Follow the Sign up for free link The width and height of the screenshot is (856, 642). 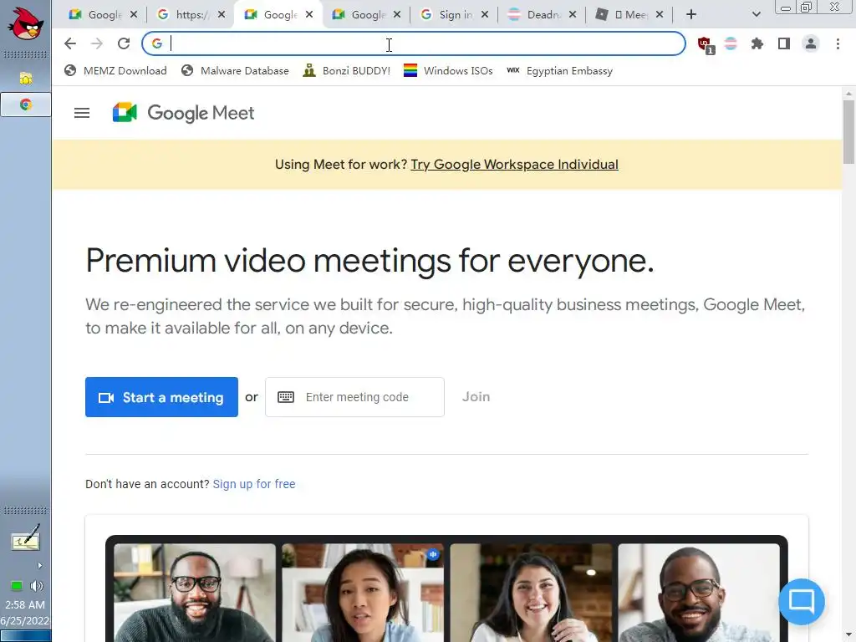(254, 484)
